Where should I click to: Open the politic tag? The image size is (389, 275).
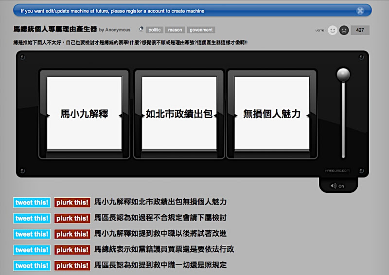[x=154, y=30]
